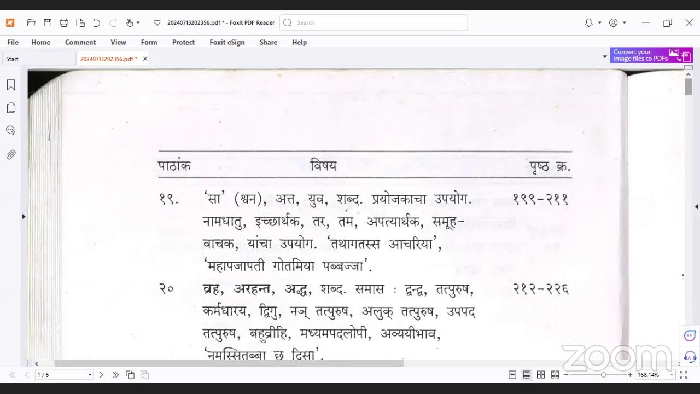Select Continuous Facing view mode

pos(555,375)
